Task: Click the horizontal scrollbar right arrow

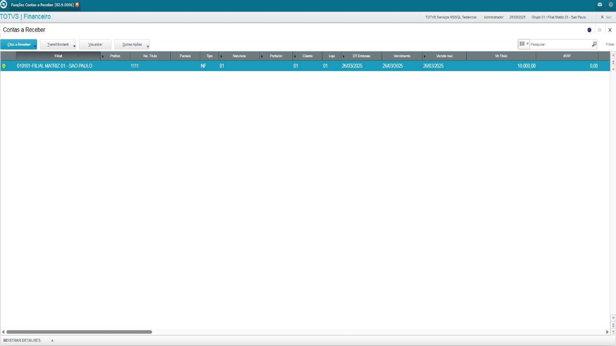Action: 607,332
